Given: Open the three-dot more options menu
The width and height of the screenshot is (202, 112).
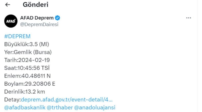Looking at the screenshot, I should tap(188, 18).
